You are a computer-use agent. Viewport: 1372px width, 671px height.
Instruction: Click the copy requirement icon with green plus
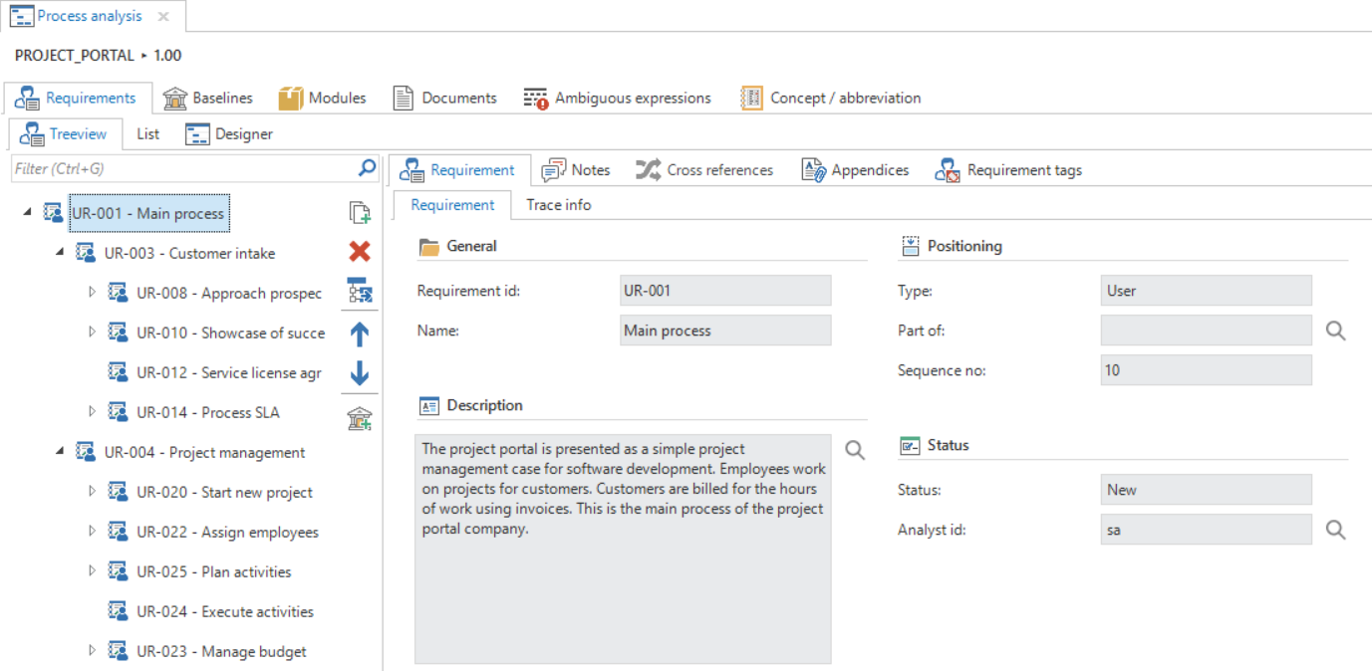click(360, 212)
